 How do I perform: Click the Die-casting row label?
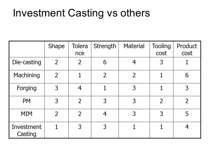click(x=27, y=62)
